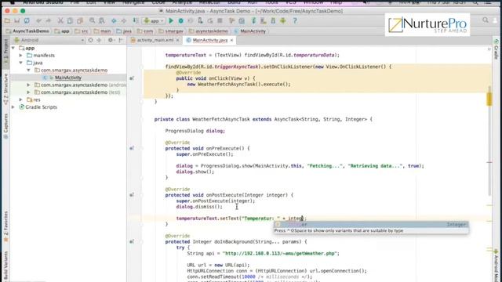This screenshot has width=502, height=282.
Task: Click the Find magnifier icon
Action: pos(93,21)
